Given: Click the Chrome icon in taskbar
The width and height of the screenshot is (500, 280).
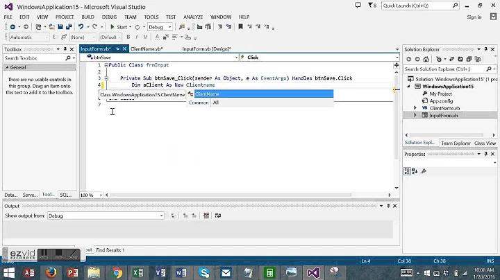Looking at the screenshot, I should point(117,272).
